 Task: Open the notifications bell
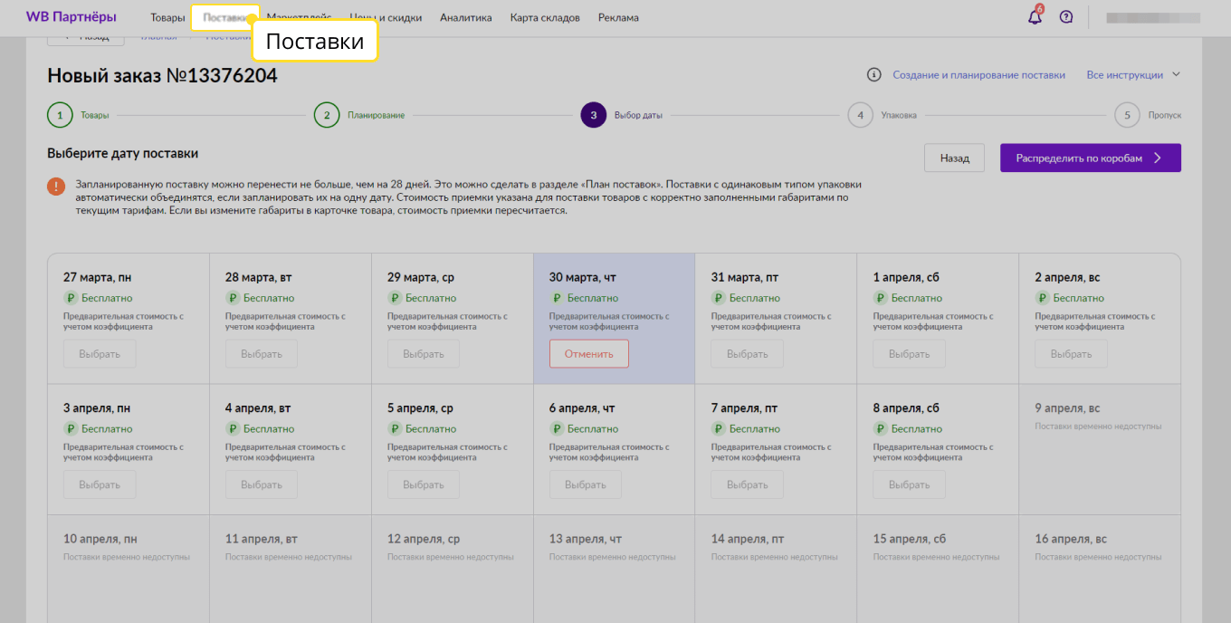point(1035,17)
